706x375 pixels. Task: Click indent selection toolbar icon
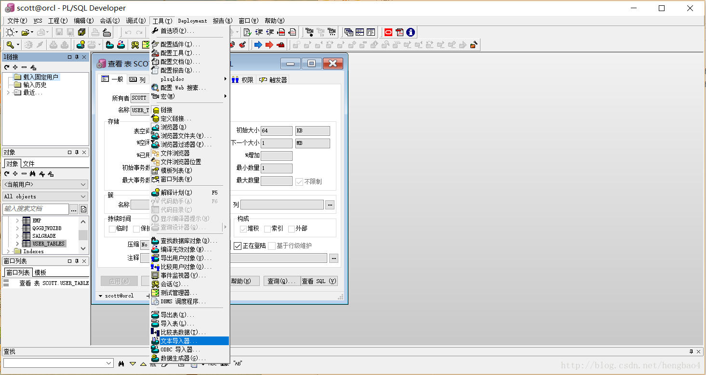259,32
